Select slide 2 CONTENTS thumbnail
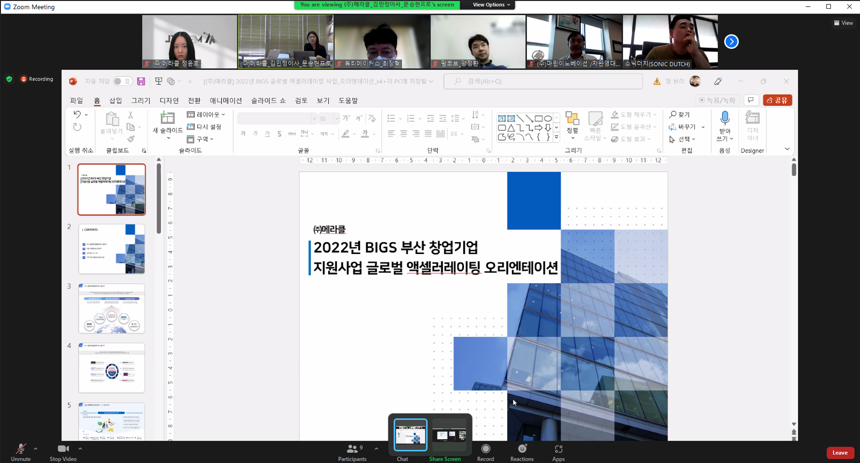The height and width of the screenshot is (463, 860). point(111,249)
